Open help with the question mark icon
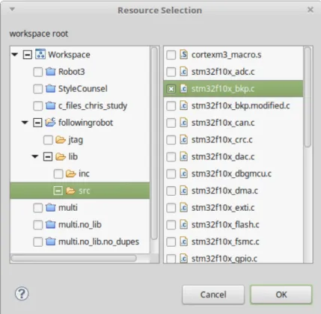 coord(22,294)
